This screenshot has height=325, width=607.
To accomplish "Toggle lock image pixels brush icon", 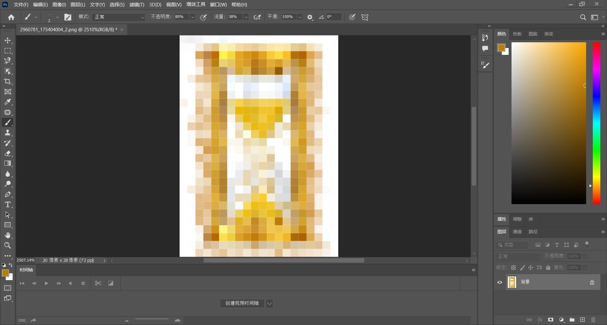I will coord(522,268).
